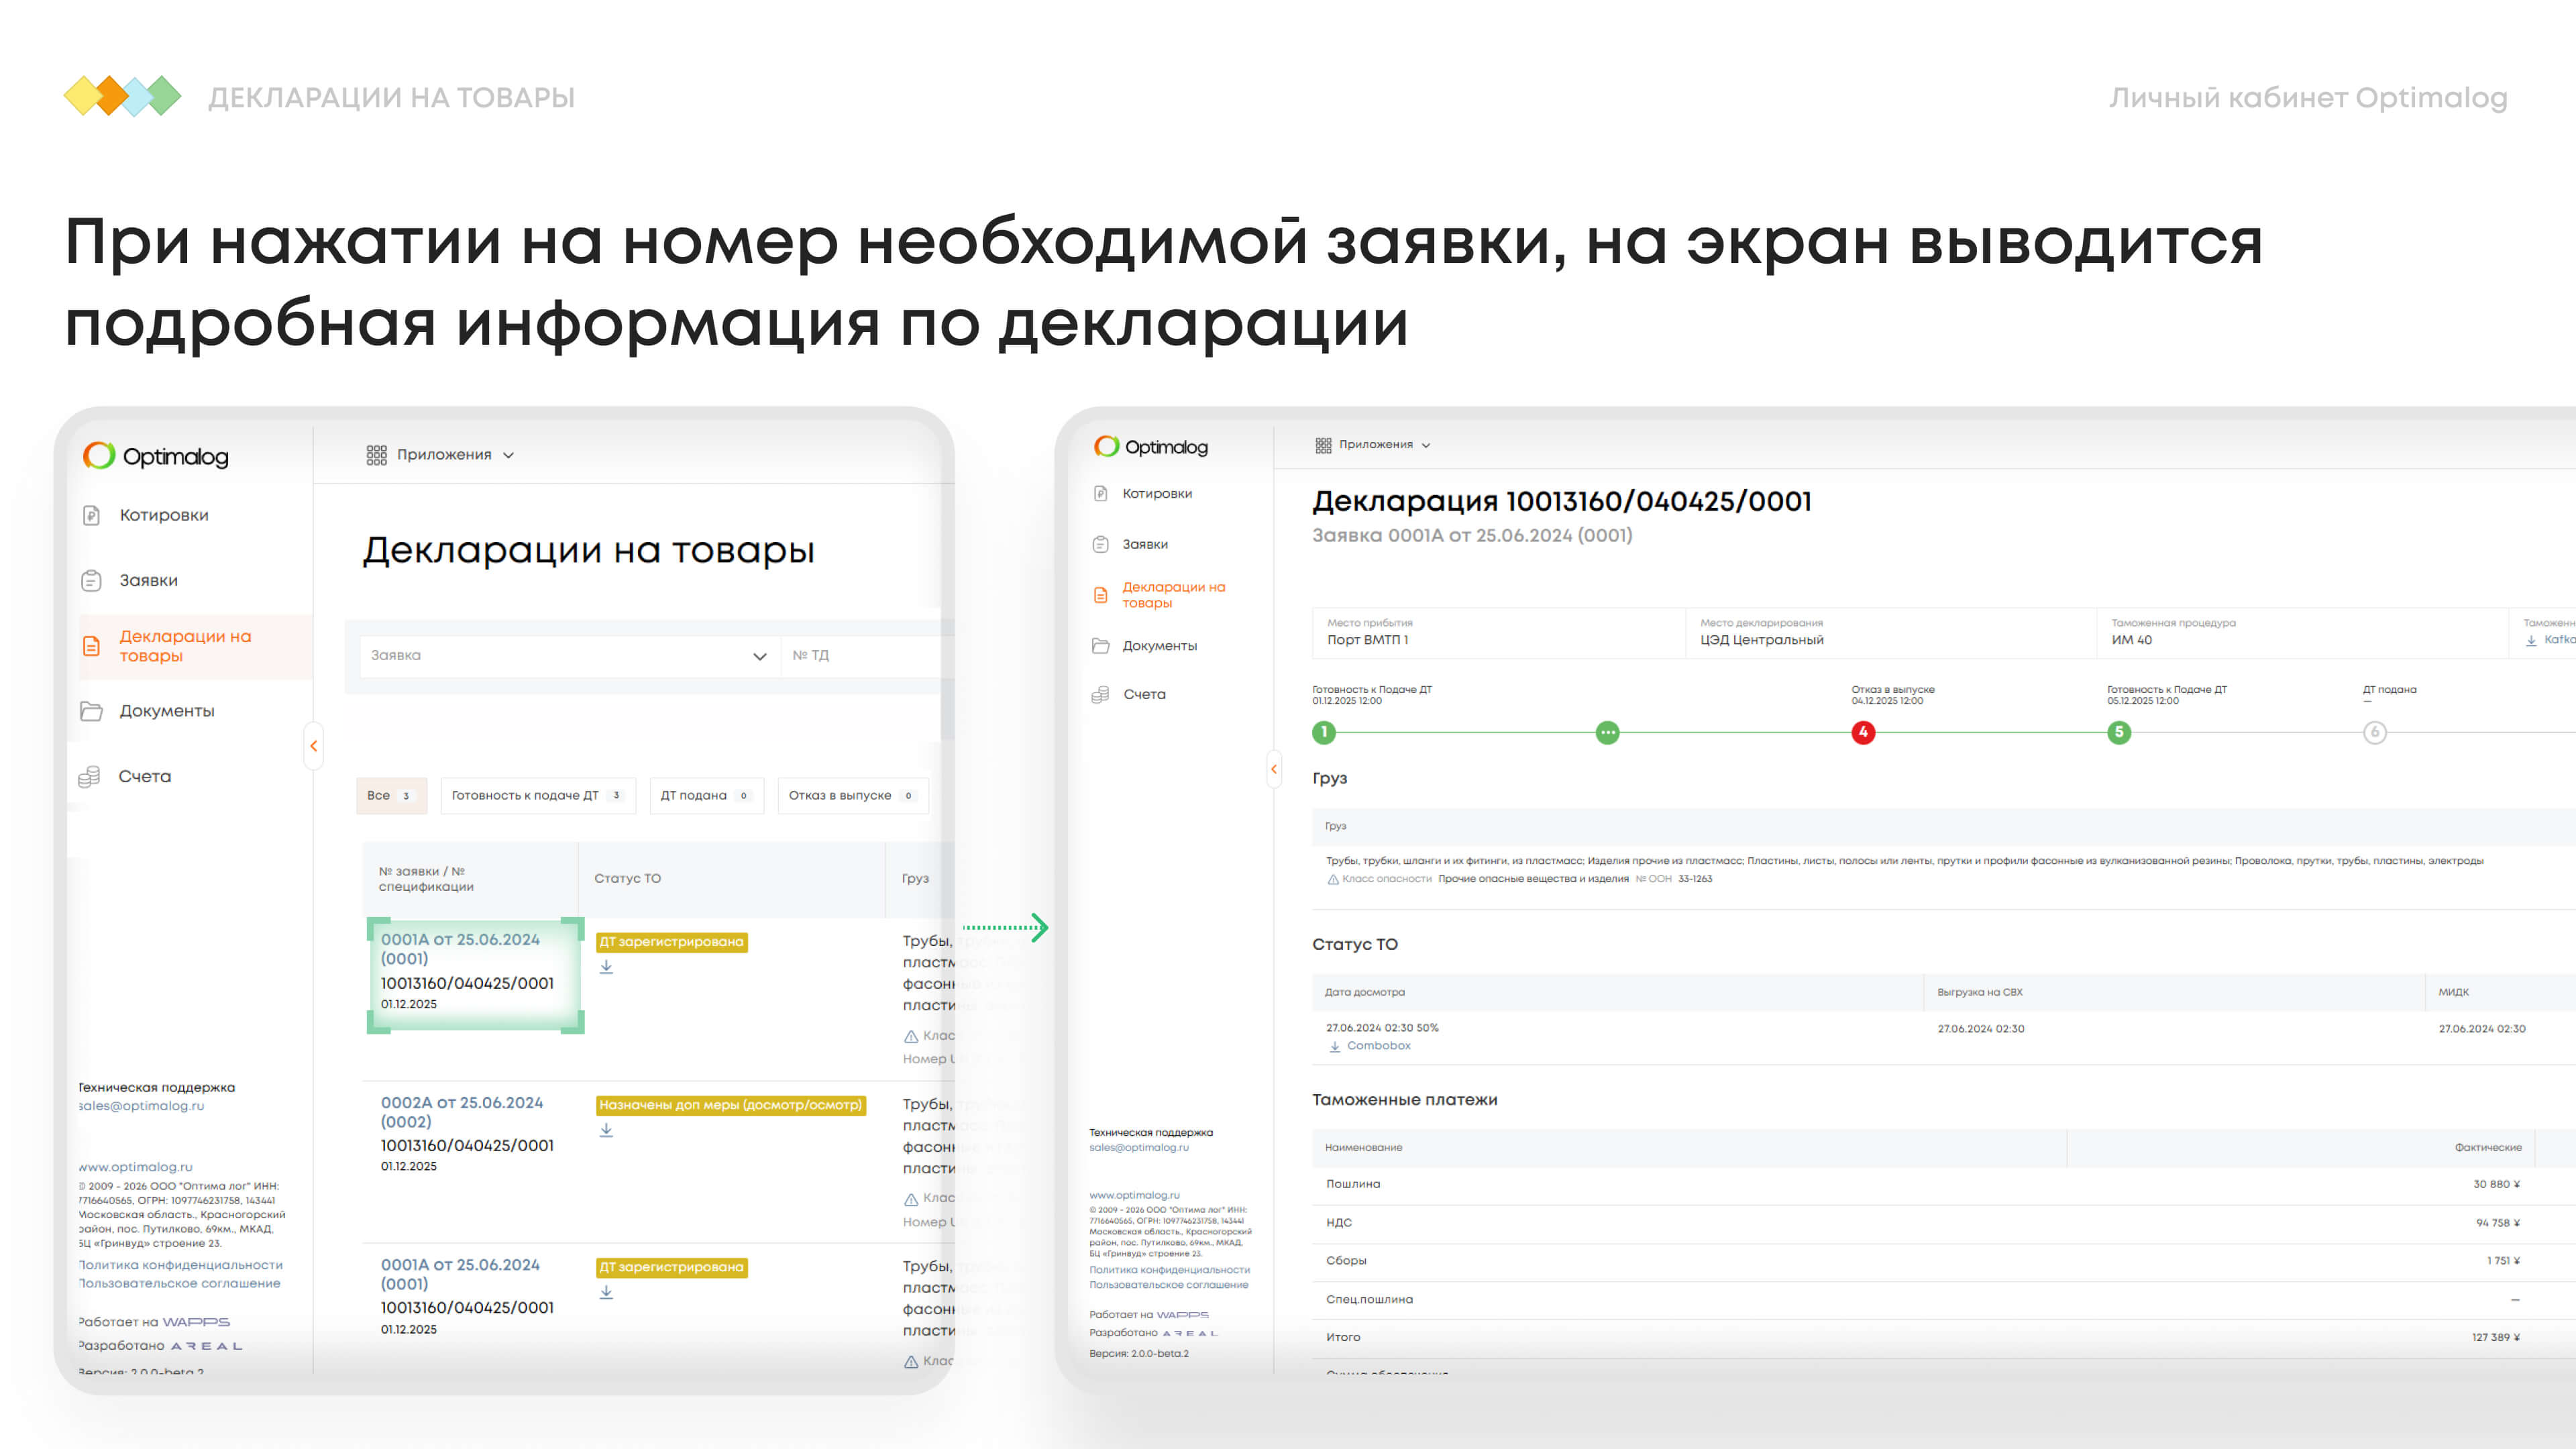Click green step 5 marker on progress line

pos(2119,732)
